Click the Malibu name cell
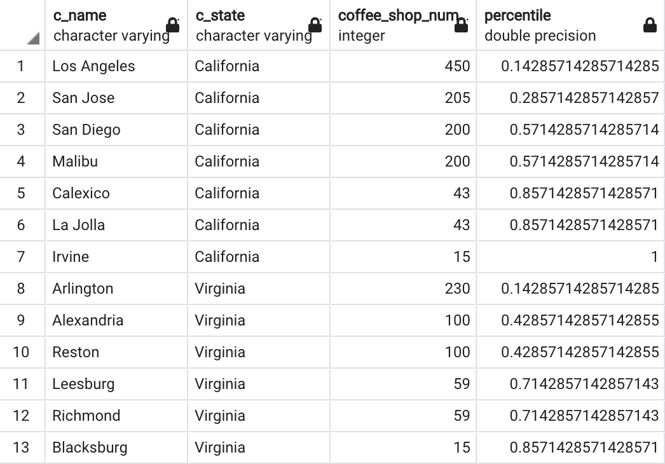This screenshot has width=665, height=464. 116,161
